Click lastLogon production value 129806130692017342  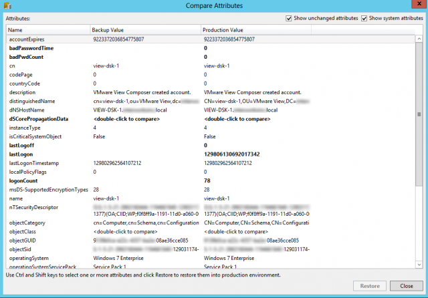(232, 154)
